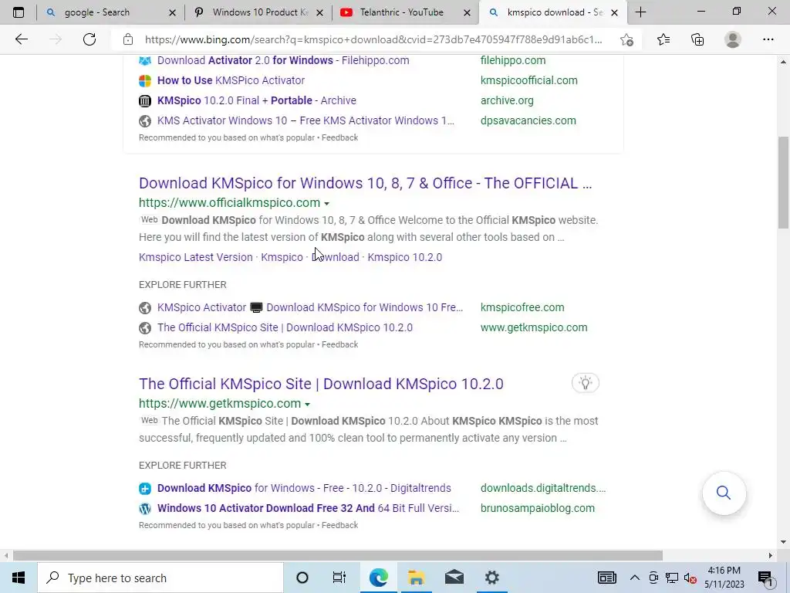This screenshot has width=790, height=593.
Task: Open KMSpico 10.2.0 Final + Portable link
Action: pos(256,100)
